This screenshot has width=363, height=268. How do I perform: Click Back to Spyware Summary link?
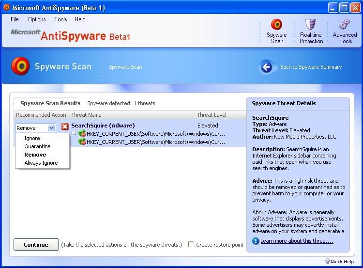click(x=311, y=67)
